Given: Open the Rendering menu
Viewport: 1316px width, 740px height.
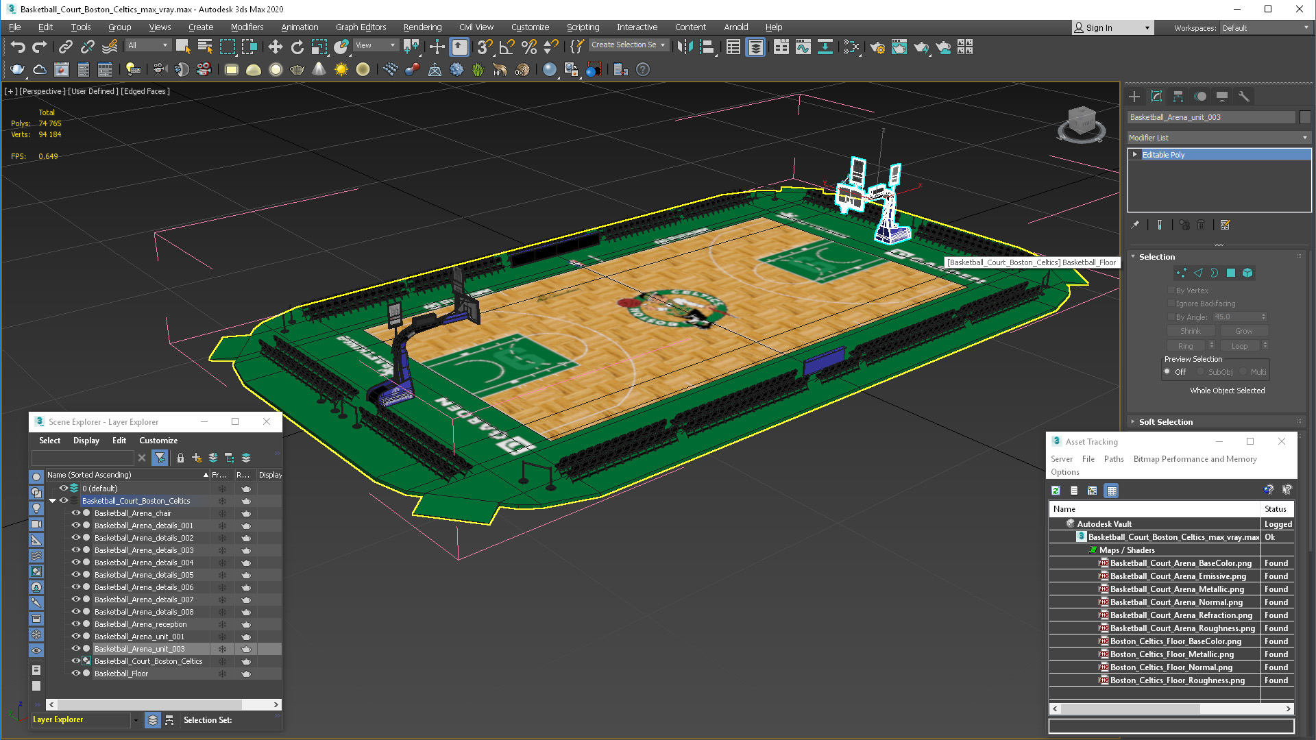Looking at the screenshot, I should (x=422, y=27).
